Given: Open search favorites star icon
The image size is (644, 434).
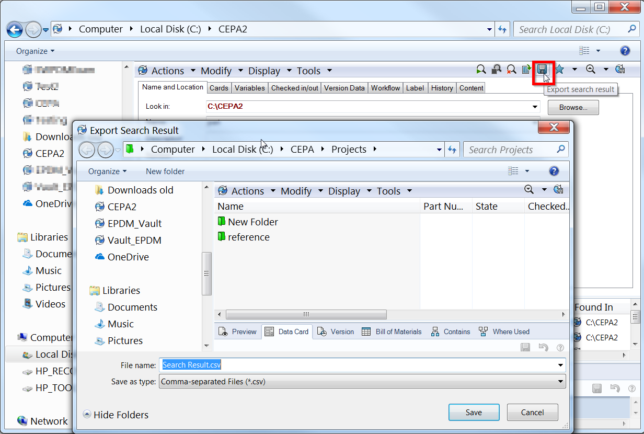Looking at the screenshot, I should [x=559, y=70].
